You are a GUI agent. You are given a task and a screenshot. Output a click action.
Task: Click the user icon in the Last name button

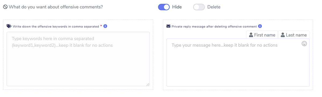tap(283, 35)
